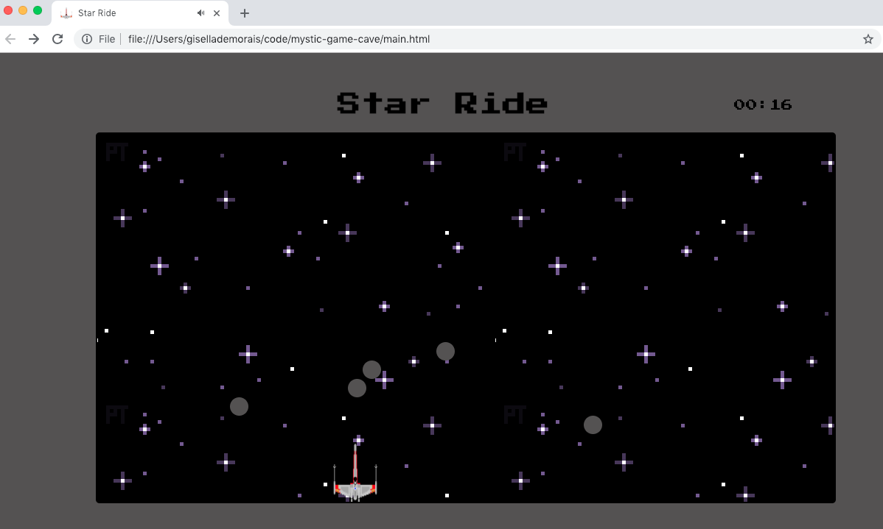This screenshot has height=529, width=883.
Task: Click the Star Ride tab favicon
Action: coord(66,13)
